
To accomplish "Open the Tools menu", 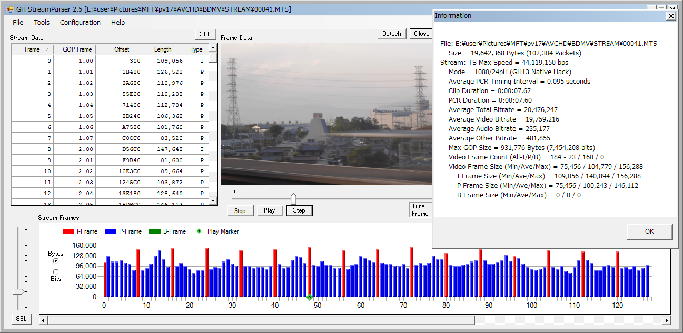I will point(42,23).
